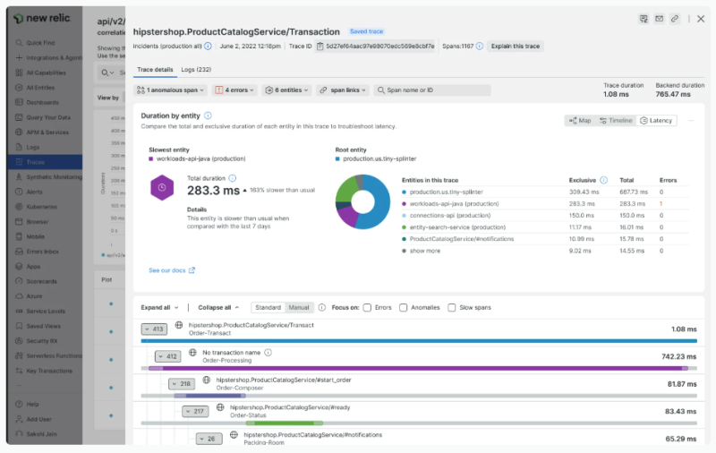Check the Slow spans focus checkbox
Viewport: 716px width, 453px height.
click(x=452, y=308)
